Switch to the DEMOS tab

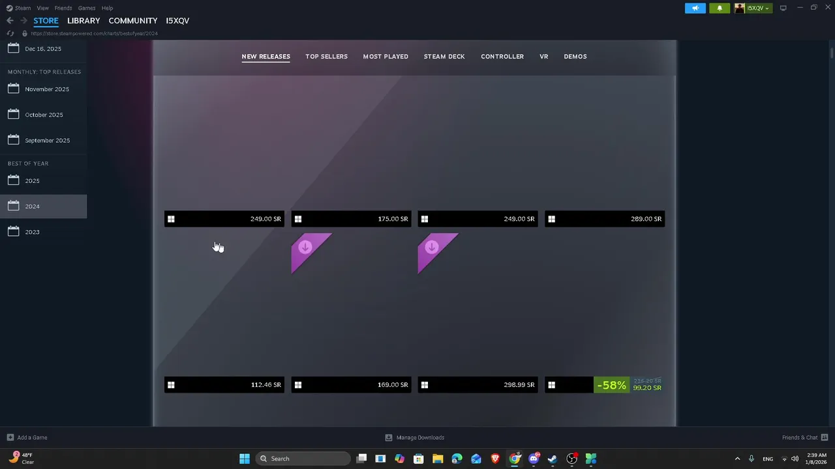coord(575,57)
